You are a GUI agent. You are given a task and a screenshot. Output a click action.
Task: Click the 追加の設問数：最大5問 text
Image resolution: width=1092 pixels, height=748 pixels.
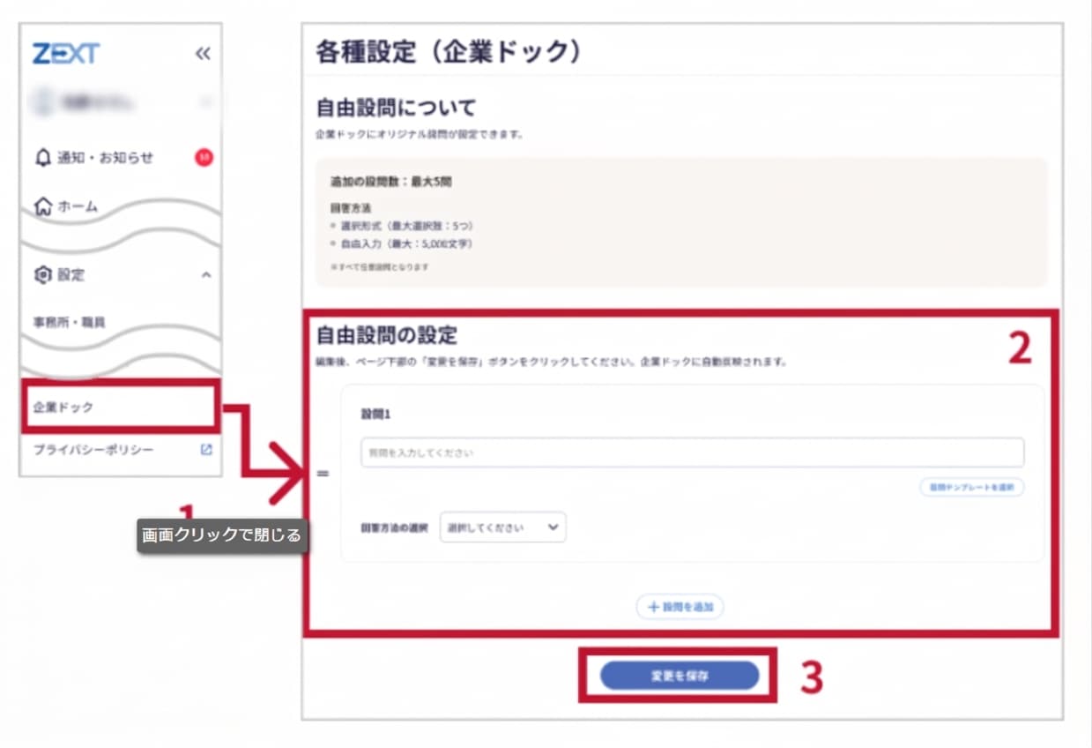coord(390,182)
